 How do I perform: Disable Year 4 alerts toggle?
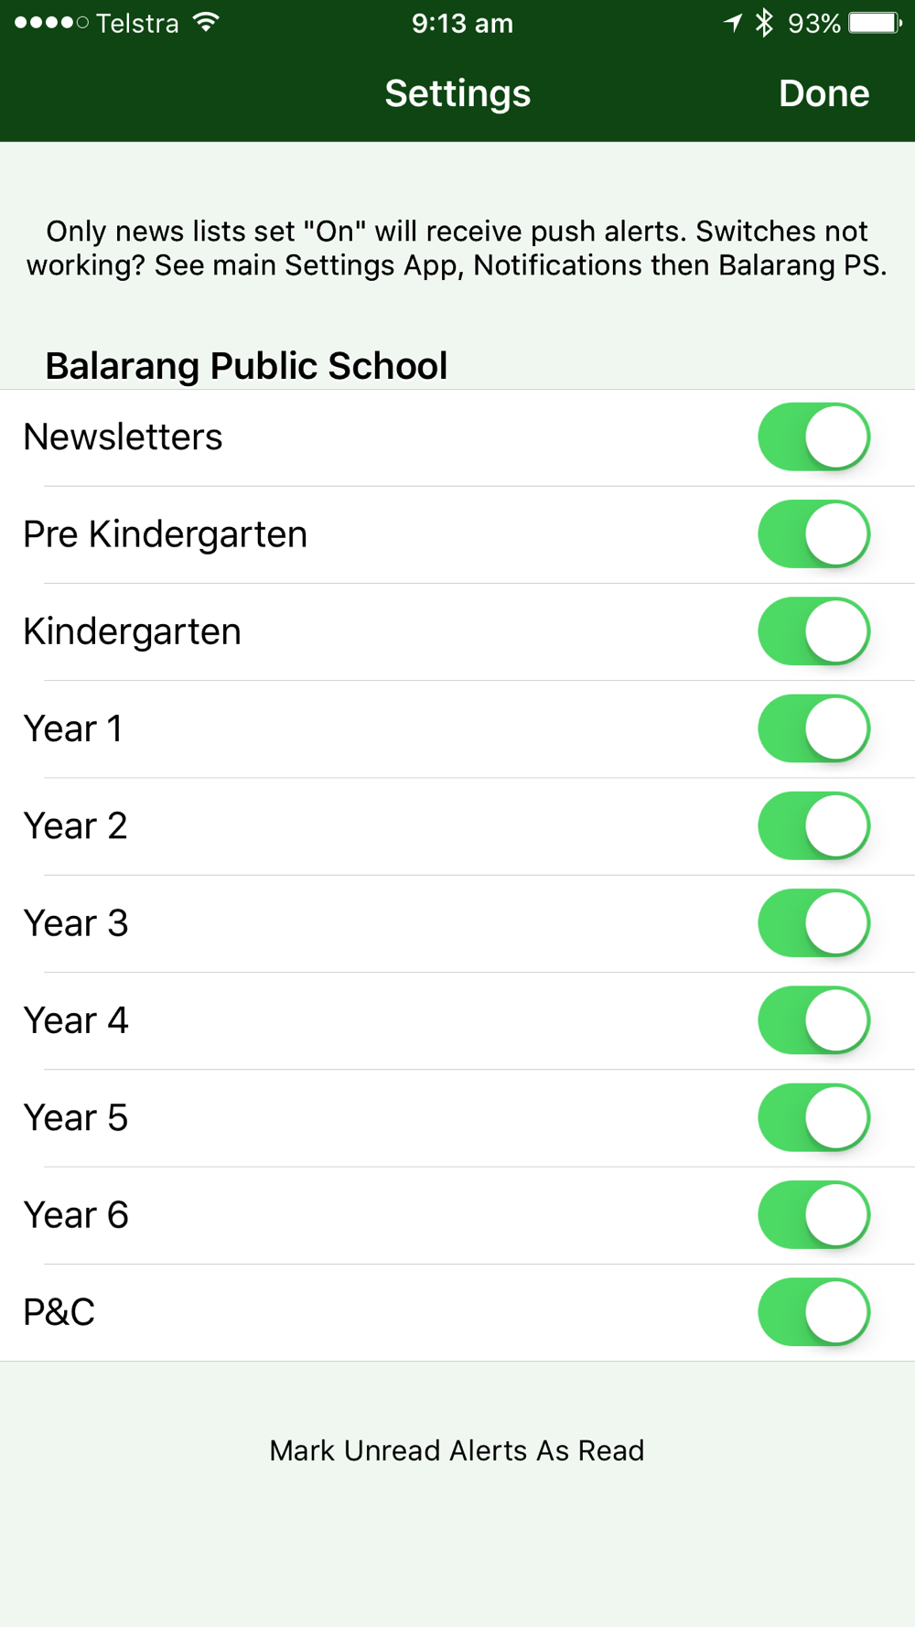point(813,1020)
